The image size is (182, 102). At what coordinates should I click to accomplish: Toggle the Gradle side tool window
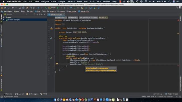[x=181, y=18]
